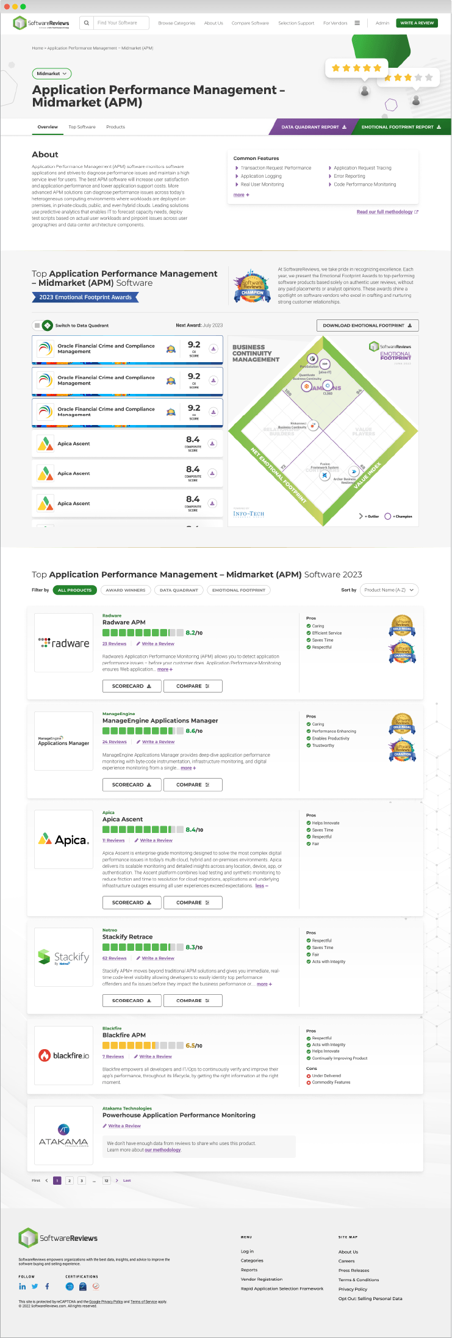This screenshot has width=452, height=1338.
Task: Click Write a Review under Blackfire APM
Action: click(152, 1056)
